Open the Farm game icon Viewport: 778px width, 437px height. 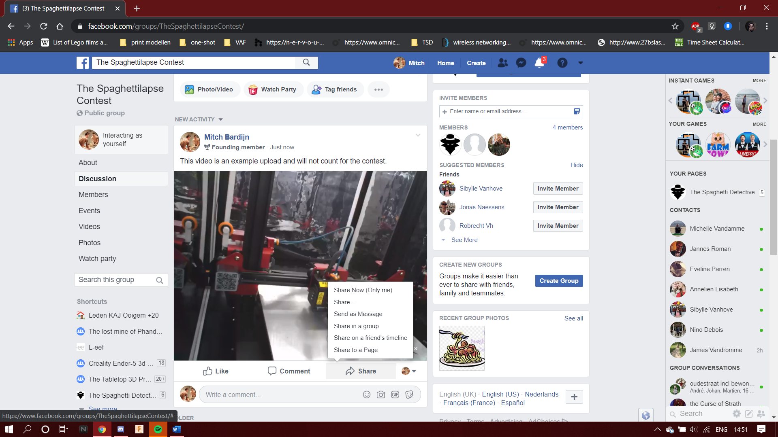point(718,145)
